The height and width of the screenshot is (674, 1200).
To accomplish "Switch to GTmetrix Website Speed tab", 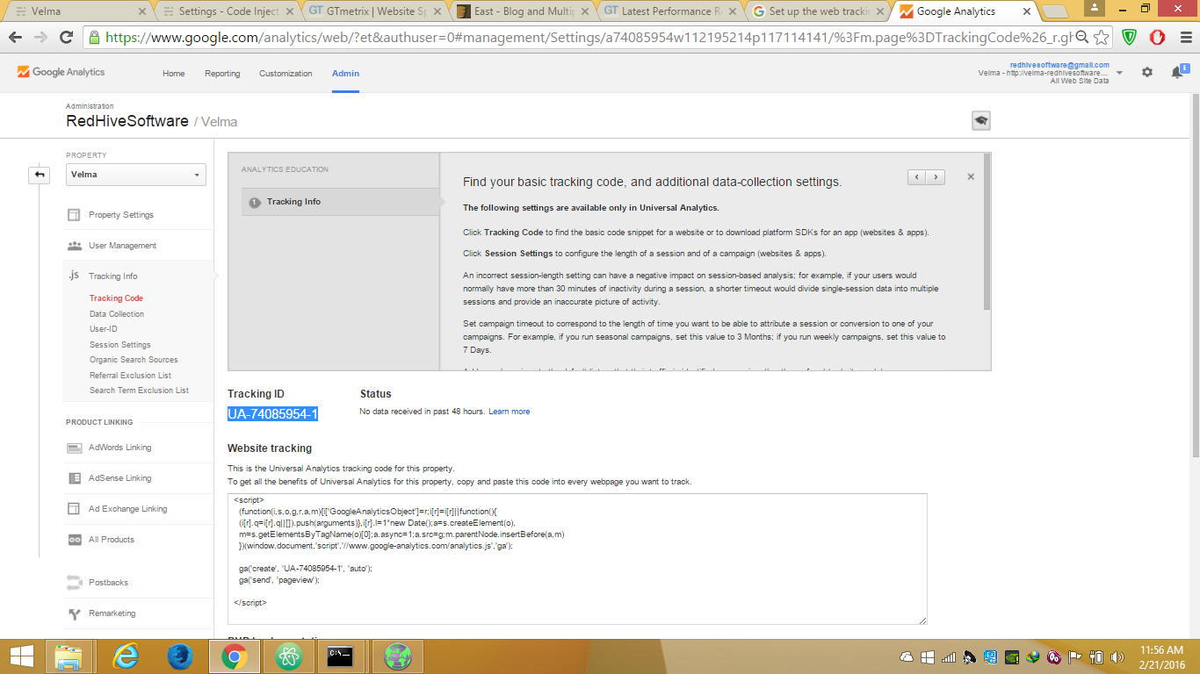I will (377, 11).
